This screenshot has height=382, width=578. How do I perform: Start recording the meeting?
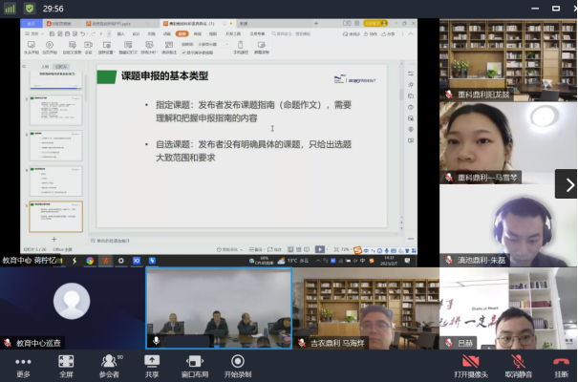(x=238, y=365)
